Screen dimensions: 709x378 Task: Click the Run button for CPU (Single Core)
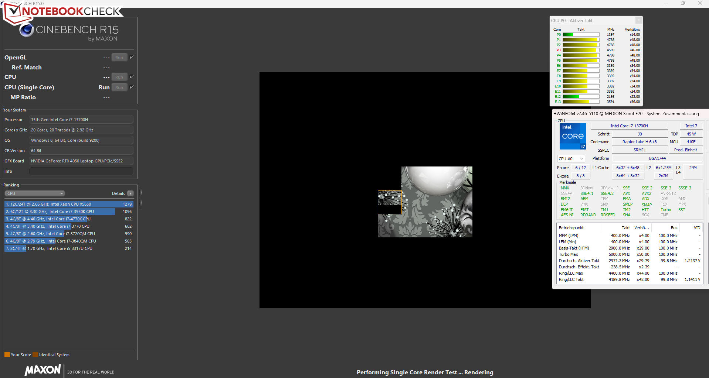tap(119, 87)
